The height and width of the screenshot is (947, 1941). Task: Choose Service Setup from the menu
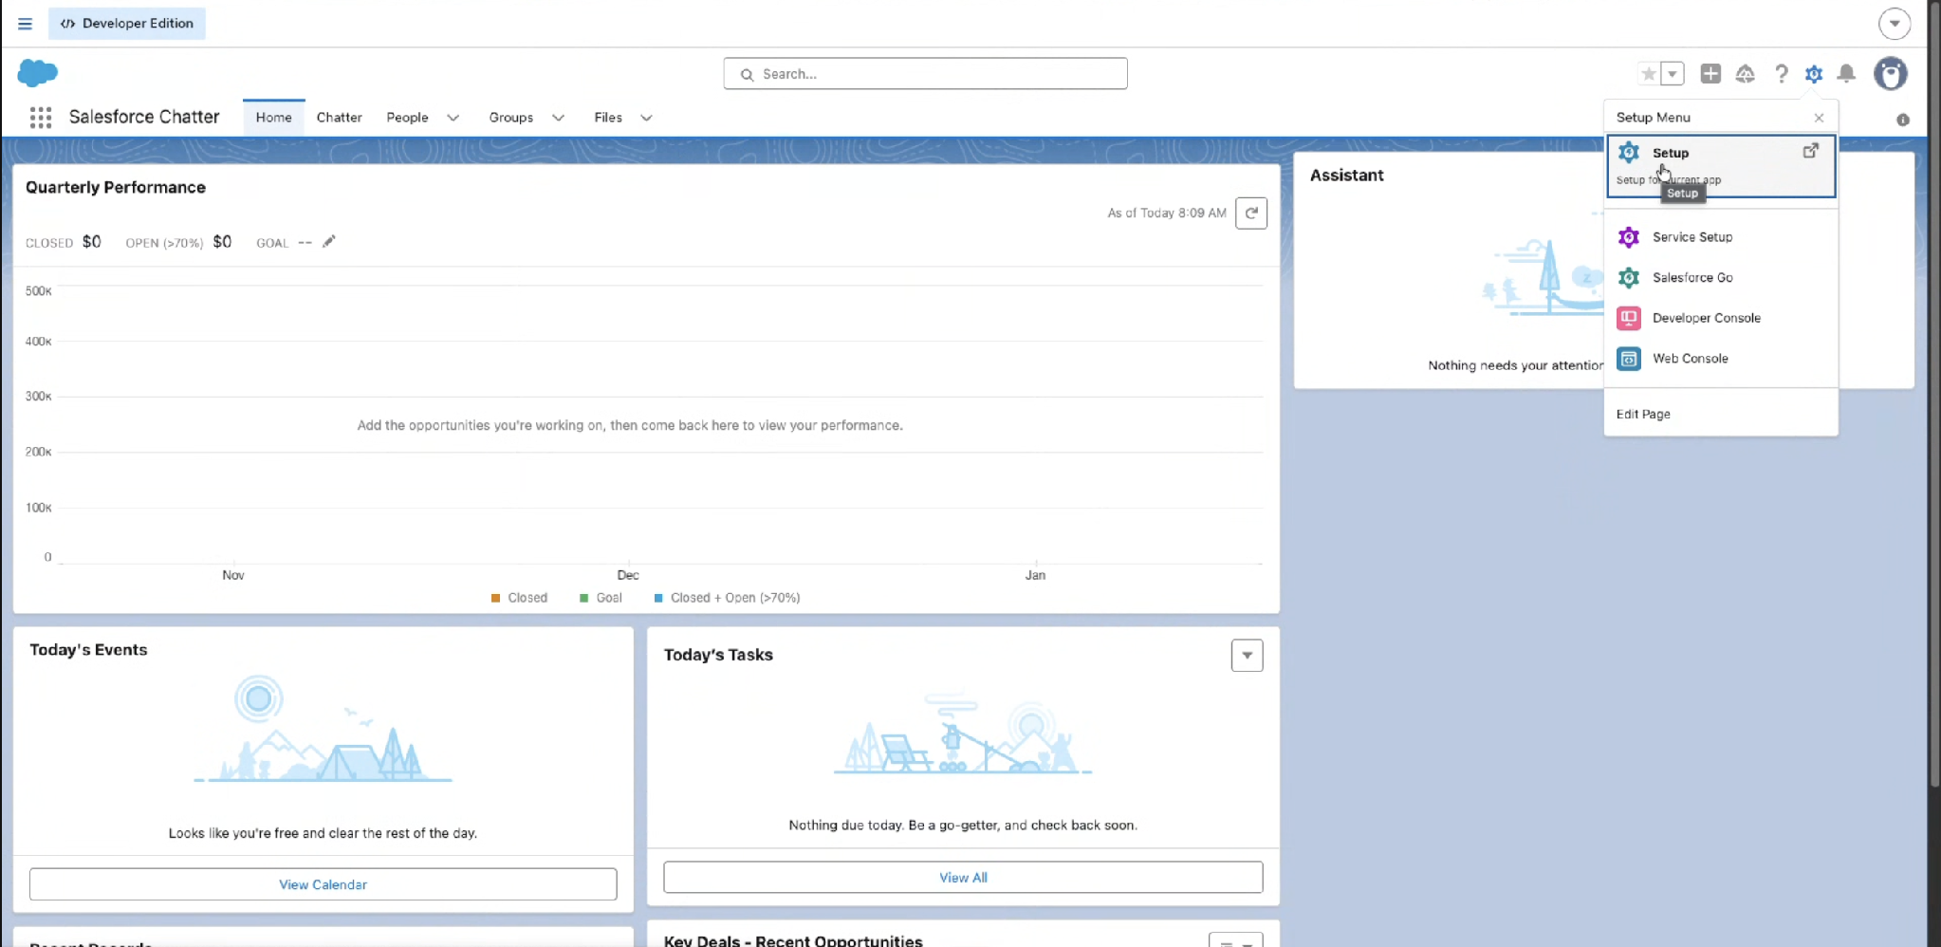1721,237
